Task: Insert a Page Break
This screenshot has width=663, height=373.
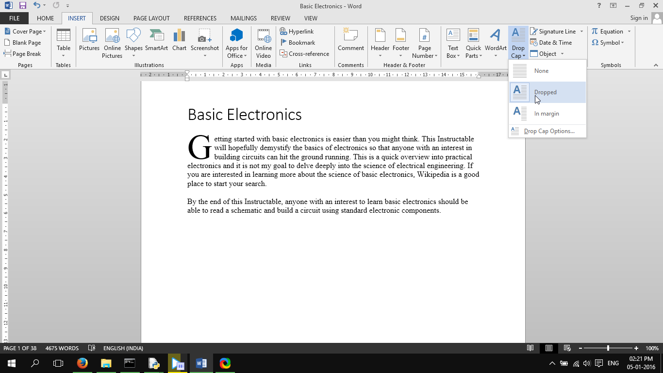Action: [x=23, y=54]
